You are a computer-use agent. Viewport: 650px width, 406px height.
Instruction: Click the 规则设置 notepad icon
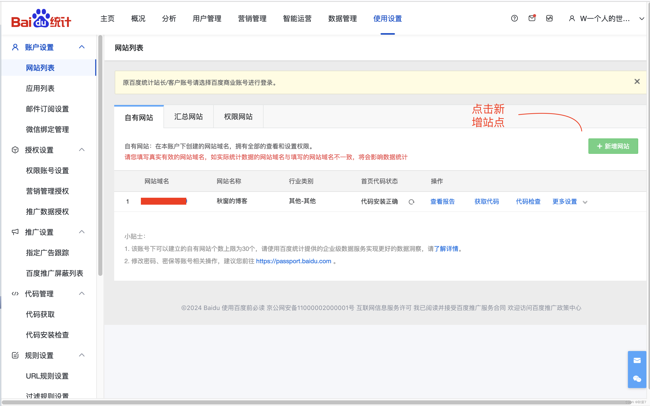15,355
